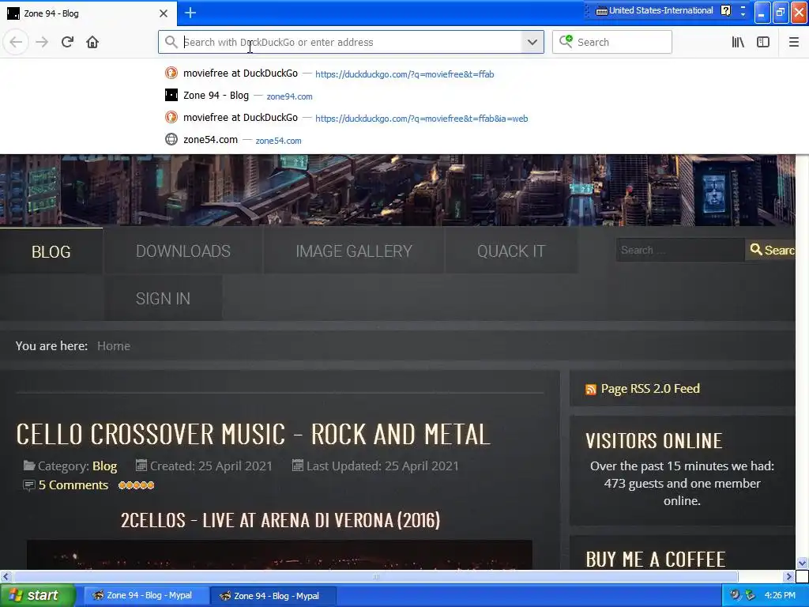Screen dimensions: 809x607
Task: Open the Page RSS 2.0 Feed link
Action: tap(650, 389)
